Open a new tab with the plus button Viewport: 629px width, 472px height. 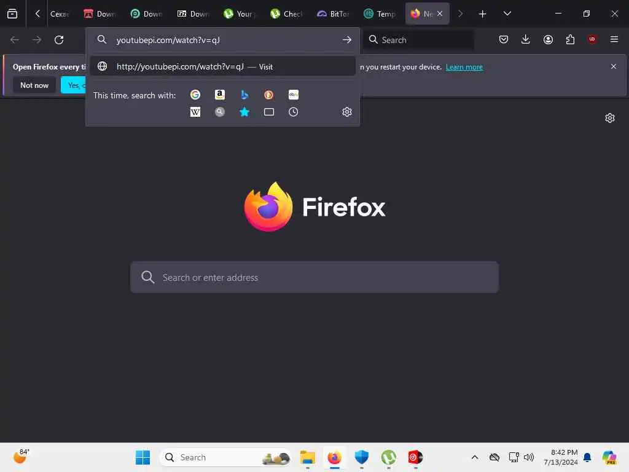pos(483,14)
